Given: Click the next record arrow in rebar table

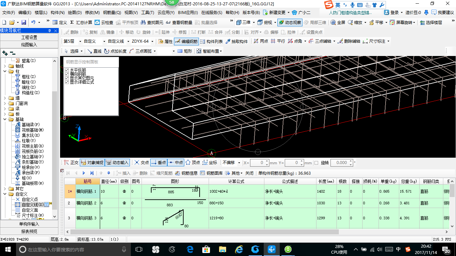Looking at the screenshot, I should 83,173.
